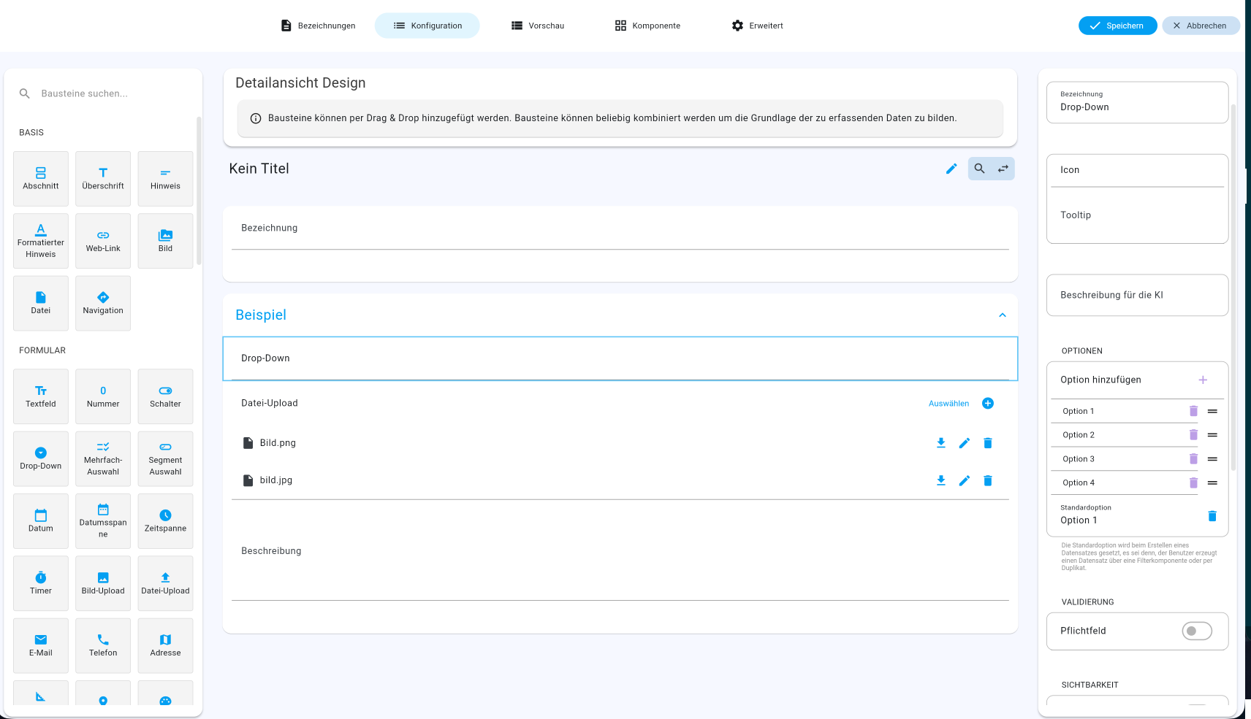
Task: Click the Speichern button
Action: click(x=1117, y=26)
